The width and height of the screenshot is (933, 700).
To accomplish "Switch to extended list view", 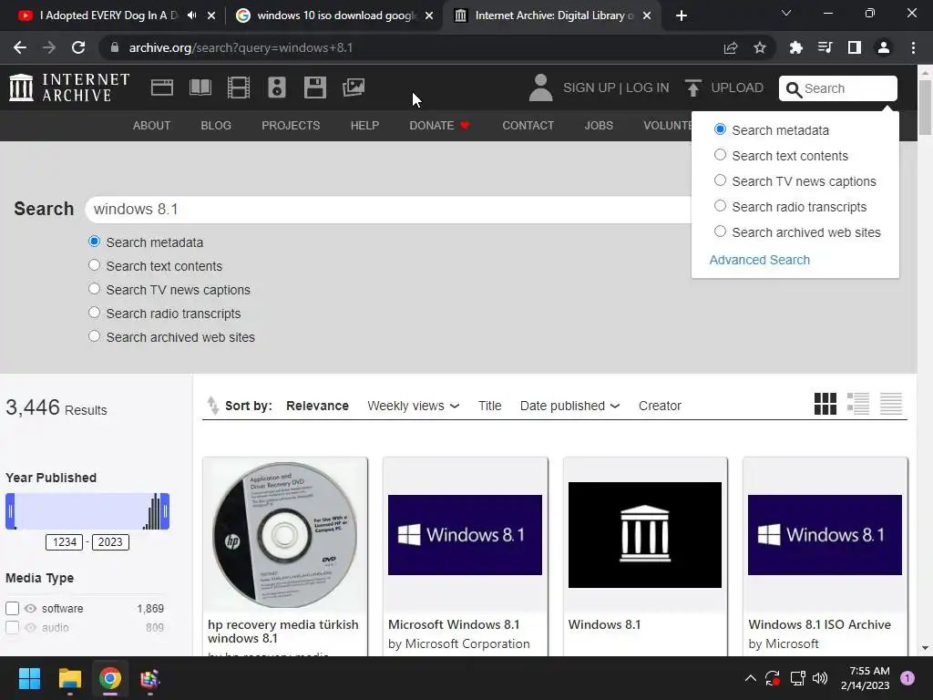I will pos(858,404).
